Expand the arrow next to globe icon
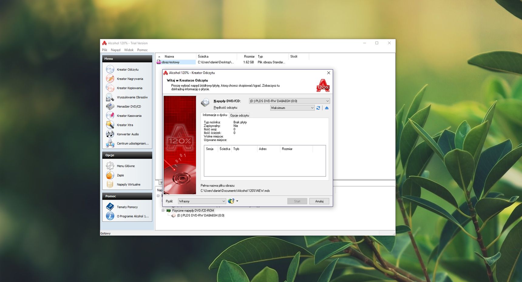Viewport: 522px width, 282px height. tap(237, 201)
